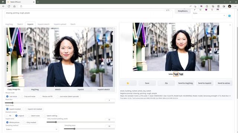Select the Resize and fill option
Image resolution: width=238 pixels, height=133 pixels.
46,96
